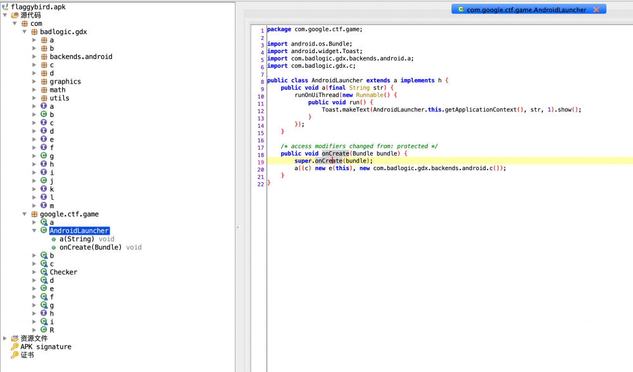Collapse the AndroidLauncher class node
This screenshot has height=372, width=633.
35,231
